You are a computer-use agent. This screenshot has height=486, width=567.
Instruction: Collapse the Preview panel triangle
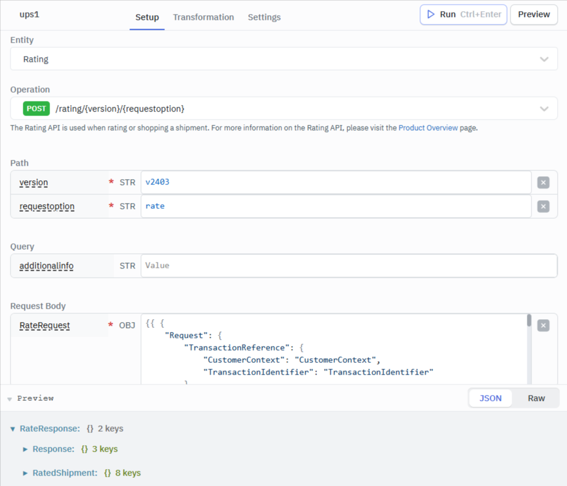[x=9, y=398]
